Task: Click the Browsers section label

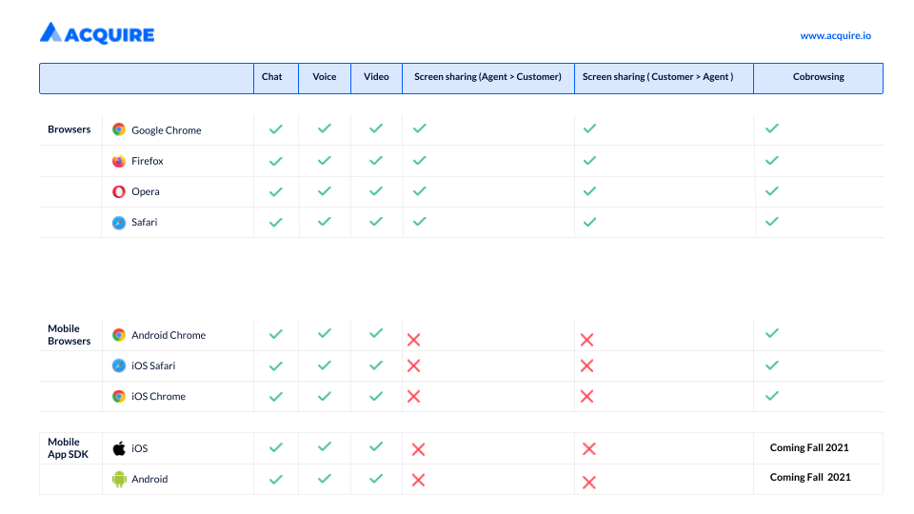Action: pyautogui.click(x=70, y=129)
